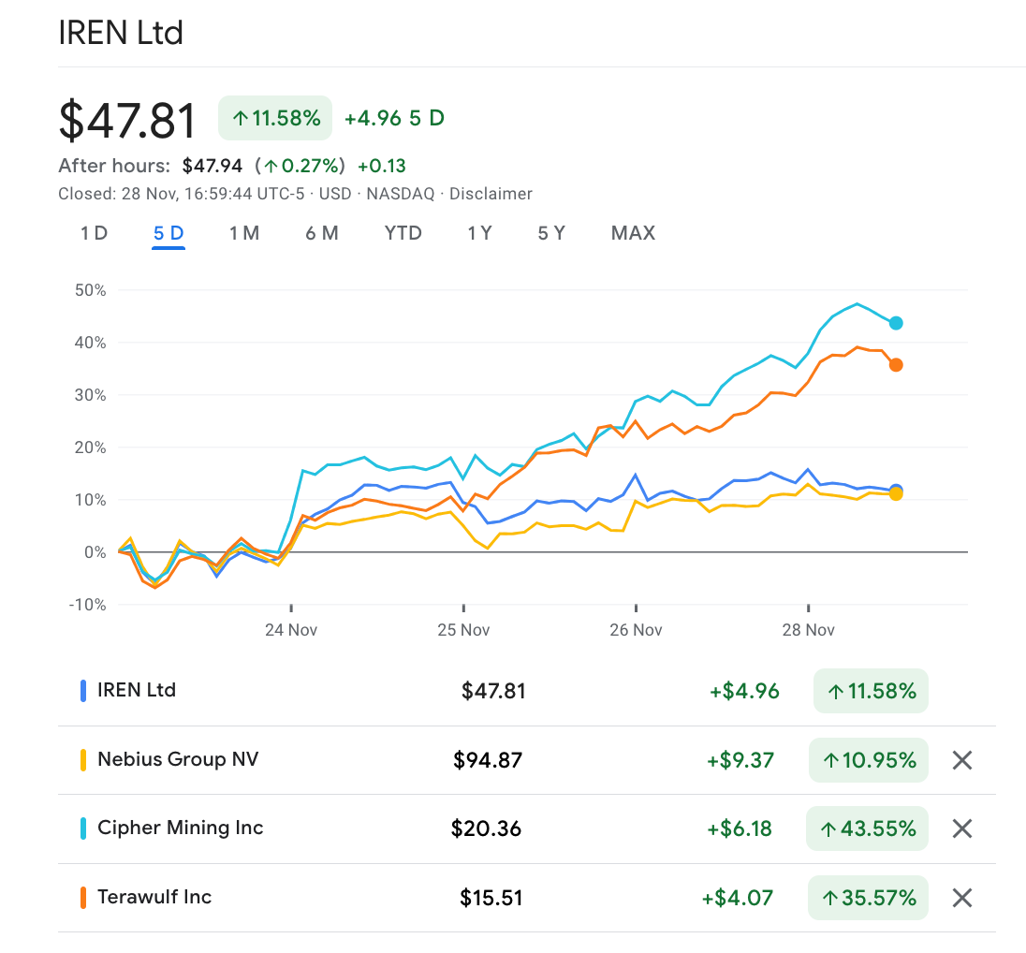This screenshot has height=953, width=1026.
Task: Click the blue IREN Ltd legend color bar
Action: pyautogui.click(x=83, y=691)
